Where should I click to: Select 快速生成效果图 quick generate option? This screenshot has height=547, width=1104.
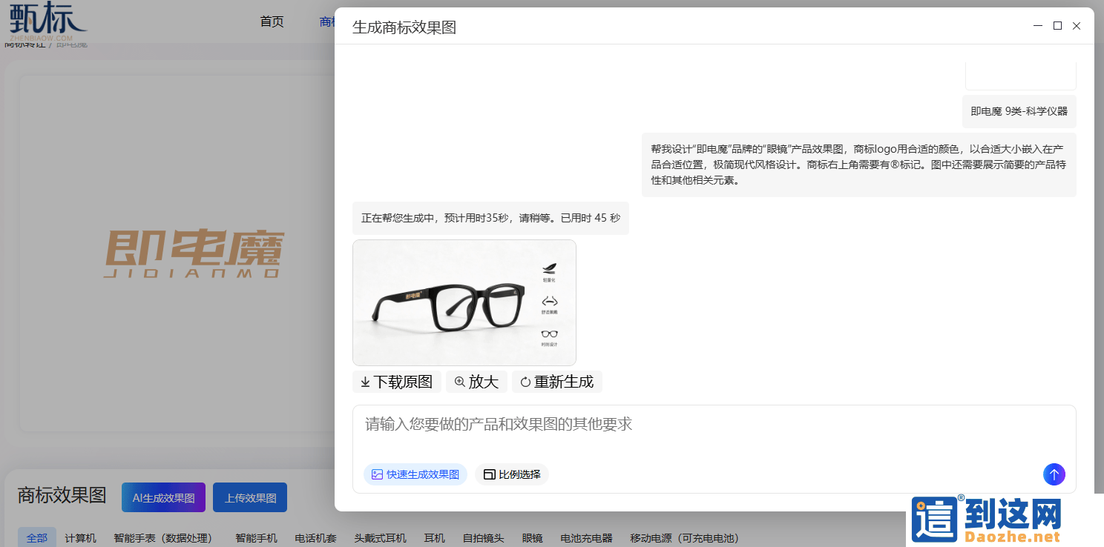pos(415,474)
